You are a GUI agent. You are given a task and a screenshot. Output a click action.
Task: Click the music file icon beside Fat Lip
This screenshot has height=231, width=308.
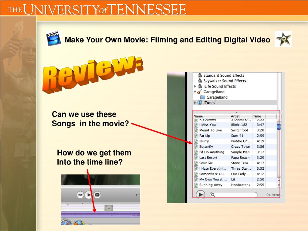196,136
